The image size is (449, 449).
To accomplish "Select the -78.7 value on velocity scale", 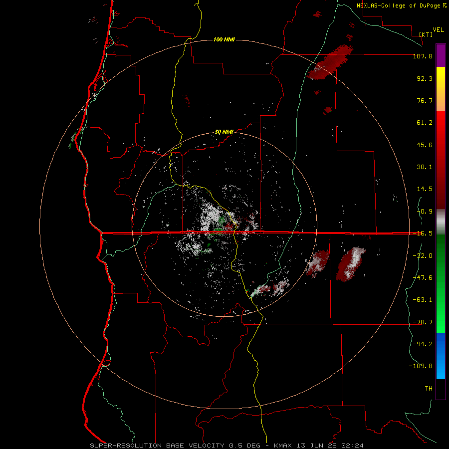I will click(x=423, y=322).
